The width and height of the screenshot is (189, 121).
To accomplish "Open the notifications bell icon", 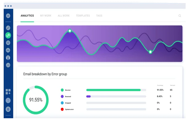I will 8,109.
